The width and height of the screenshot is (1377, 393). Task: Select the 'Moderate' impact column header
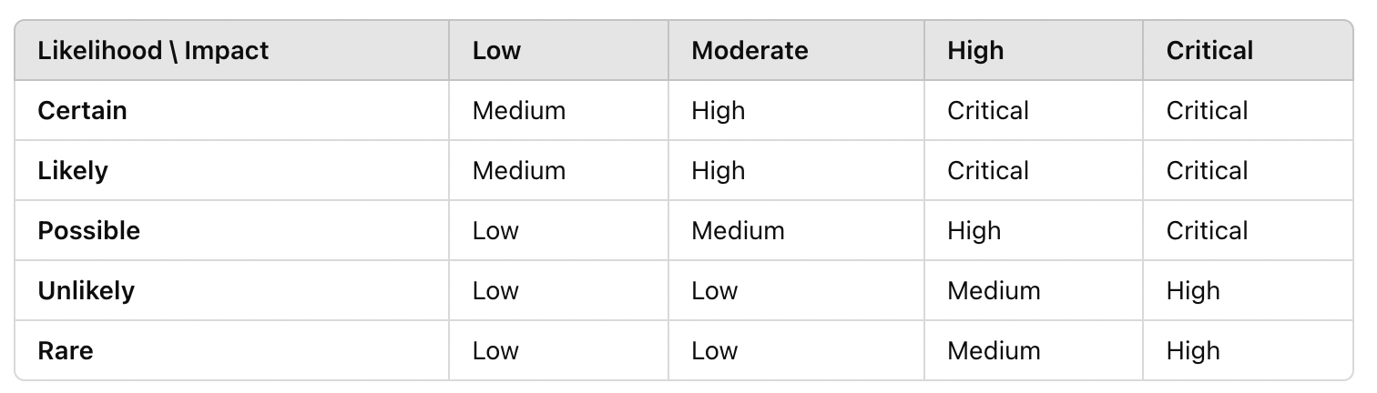click(750, 50)
